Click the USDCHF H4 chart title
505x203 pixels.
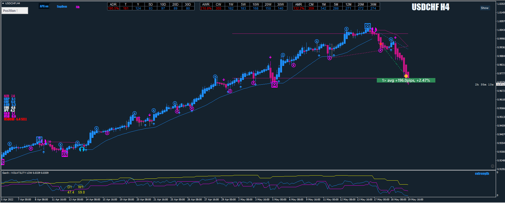(x=431, y=7)
